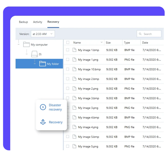Check the box for My image 1.png
167x154 pixels.
[68, 60]
